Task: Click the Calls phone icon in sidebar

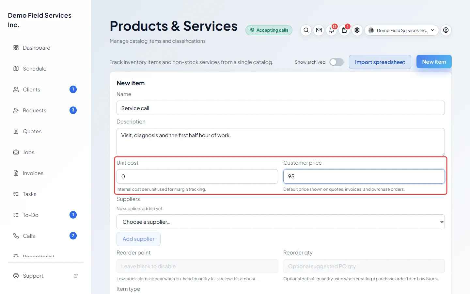Action: click(x=16, y=236)
